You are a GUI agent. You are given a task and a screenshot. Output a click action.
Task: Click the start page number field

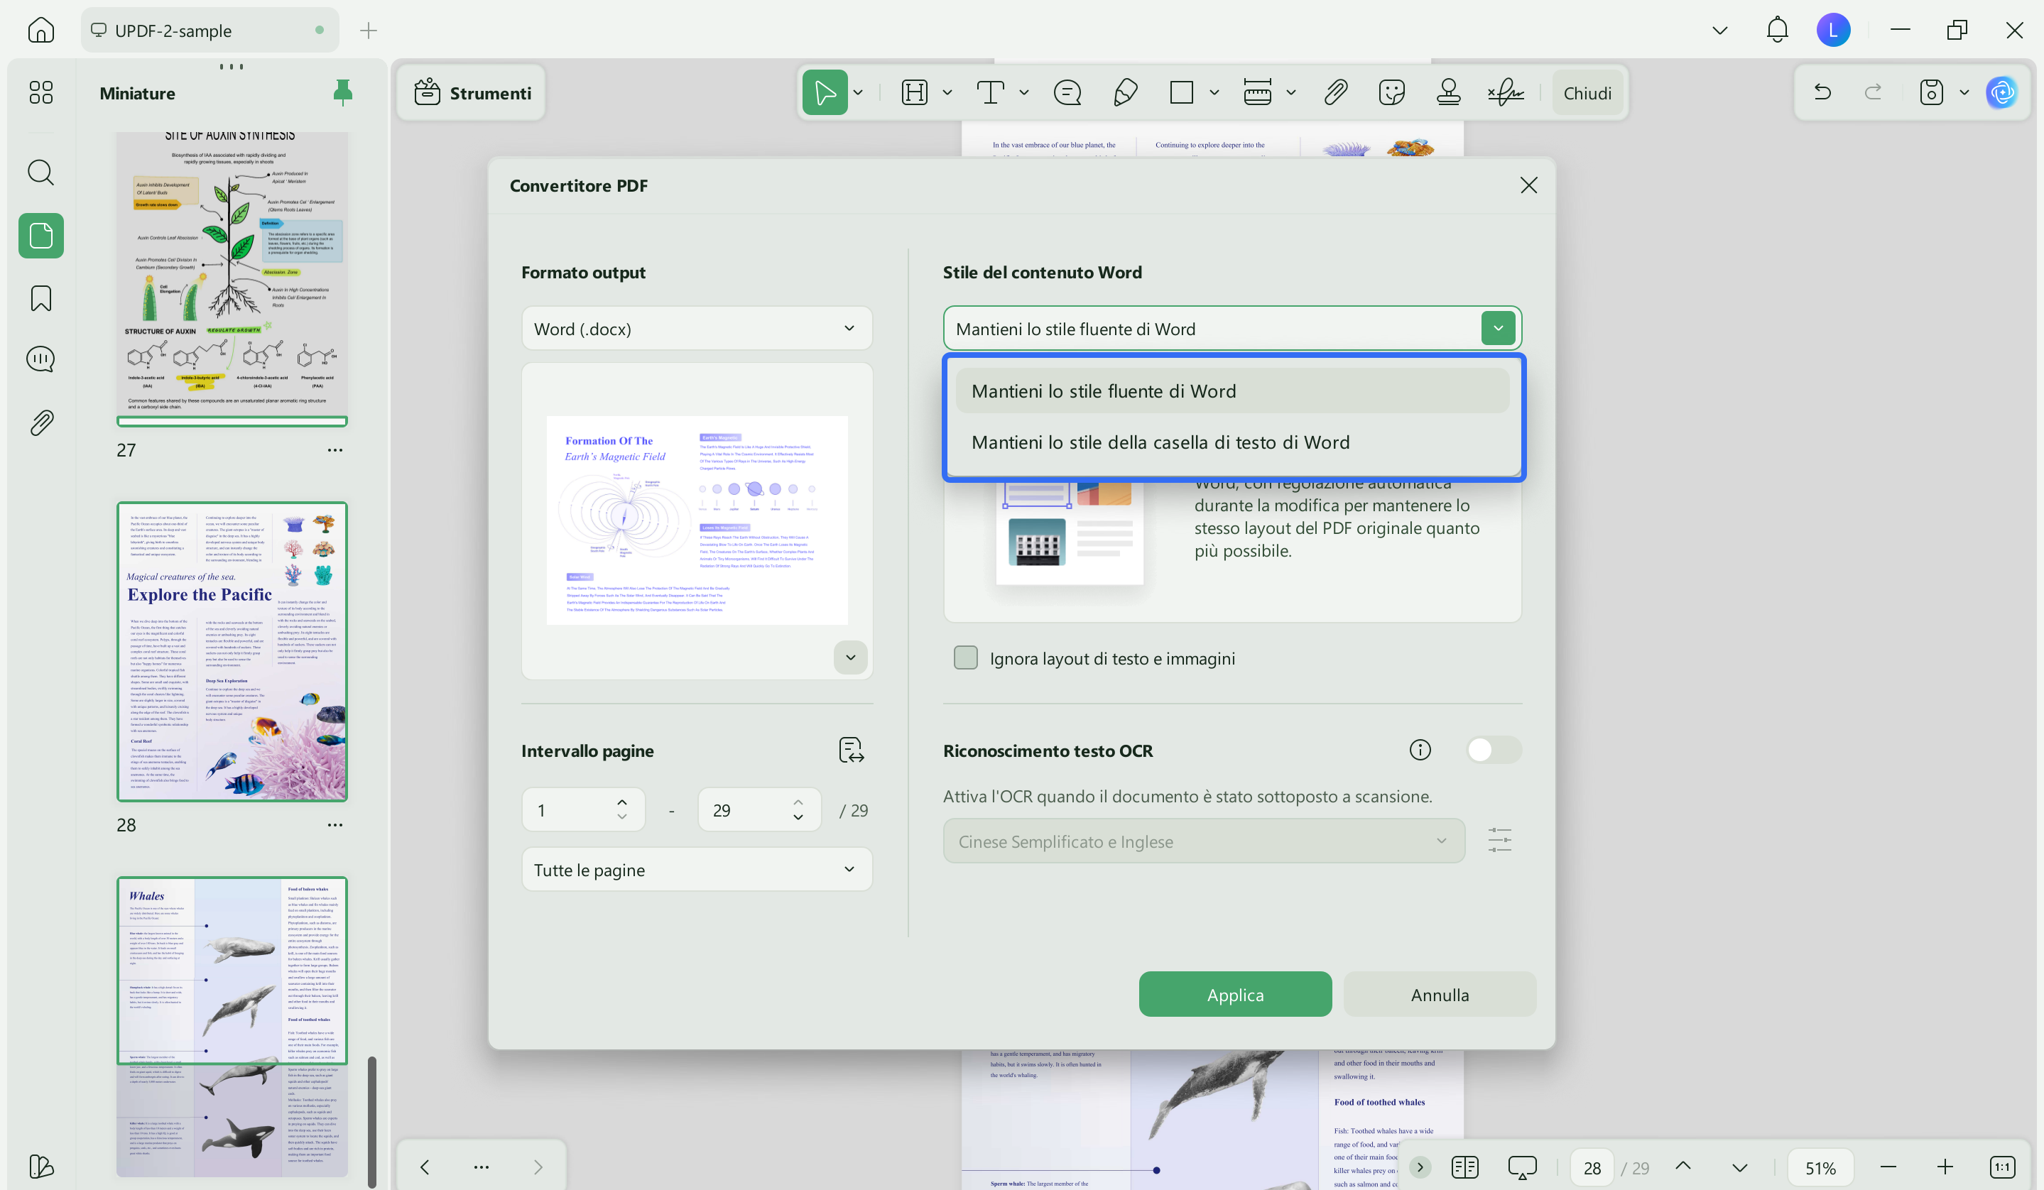583,809
